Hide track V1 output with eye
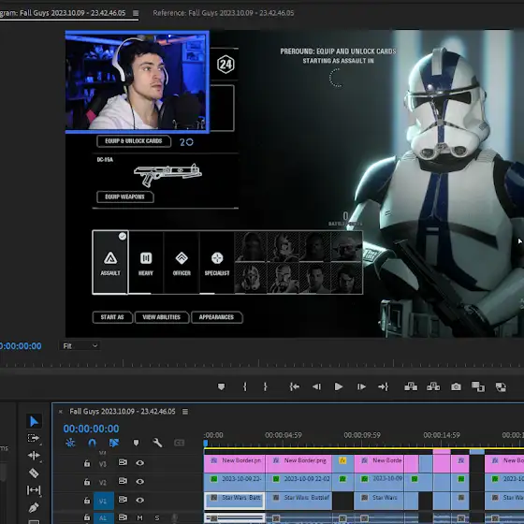524x524 pixels. pos(140,501)
